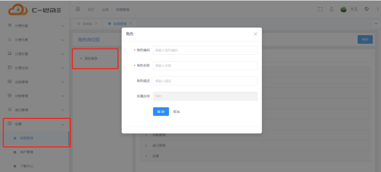Close the 角色 dialog with the X
This screenshot has height=172, width=381.
point(255,34)
